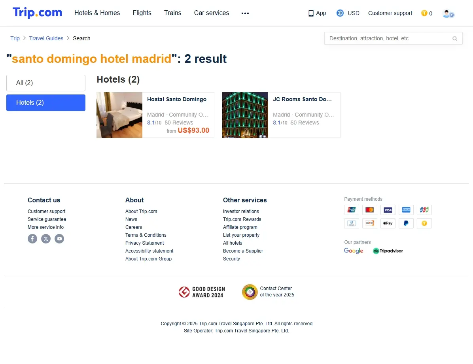
Task: Click the Diners Club payment icon
Action: point(352,223)
